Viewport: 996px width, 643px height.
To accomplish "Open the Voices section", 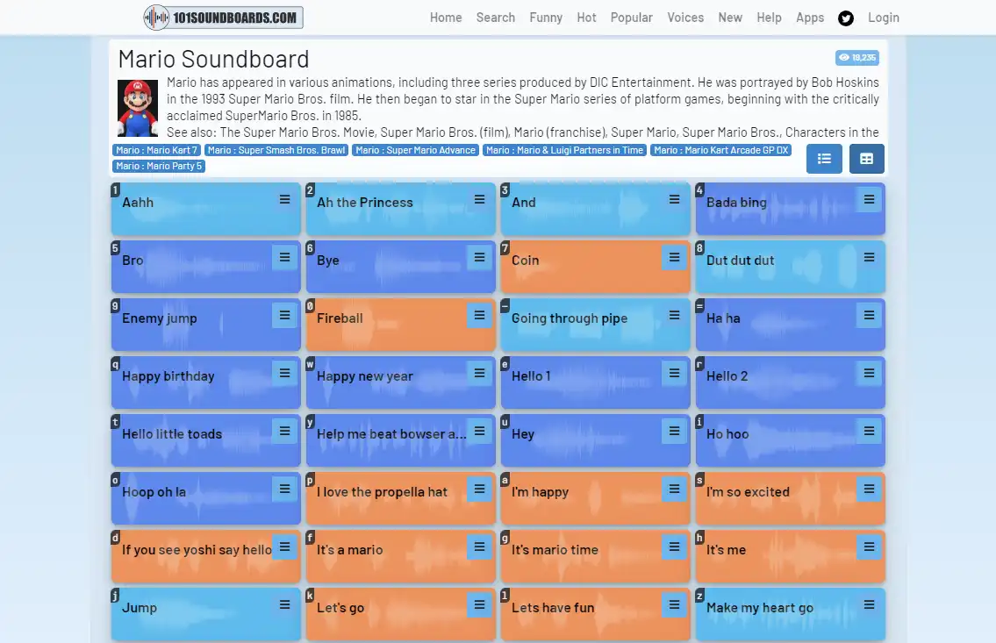I will (x=685, y=18).
